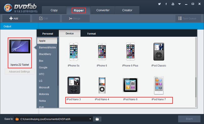Click the Edit toolbar button
The height and width of the screenshot is (124, 204).
pyautogui.click(x=46, y=19)
